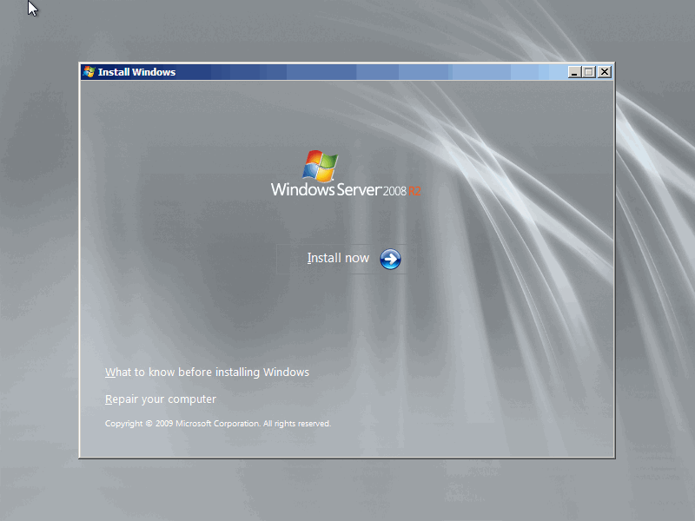This screenshot has width=695, height=521.
Task: Maximize the Install Windows window
Action: click(x=589, y=72)
